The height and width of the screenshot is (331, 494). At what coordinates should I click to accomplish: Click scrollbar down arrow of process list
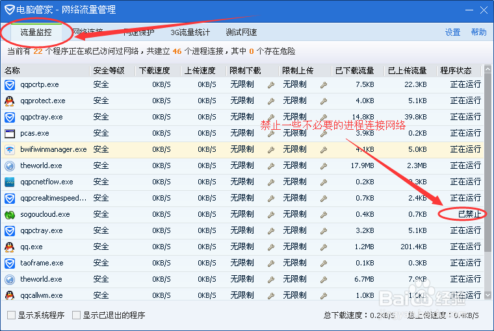487,295
